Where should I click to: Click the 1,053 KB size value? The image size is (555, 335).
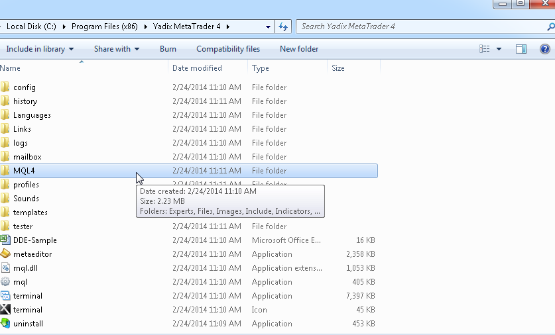360,268
